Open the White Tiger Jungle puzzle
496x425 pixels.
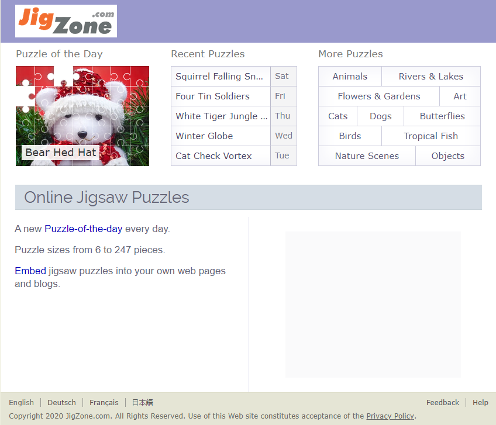coord(221,116)
